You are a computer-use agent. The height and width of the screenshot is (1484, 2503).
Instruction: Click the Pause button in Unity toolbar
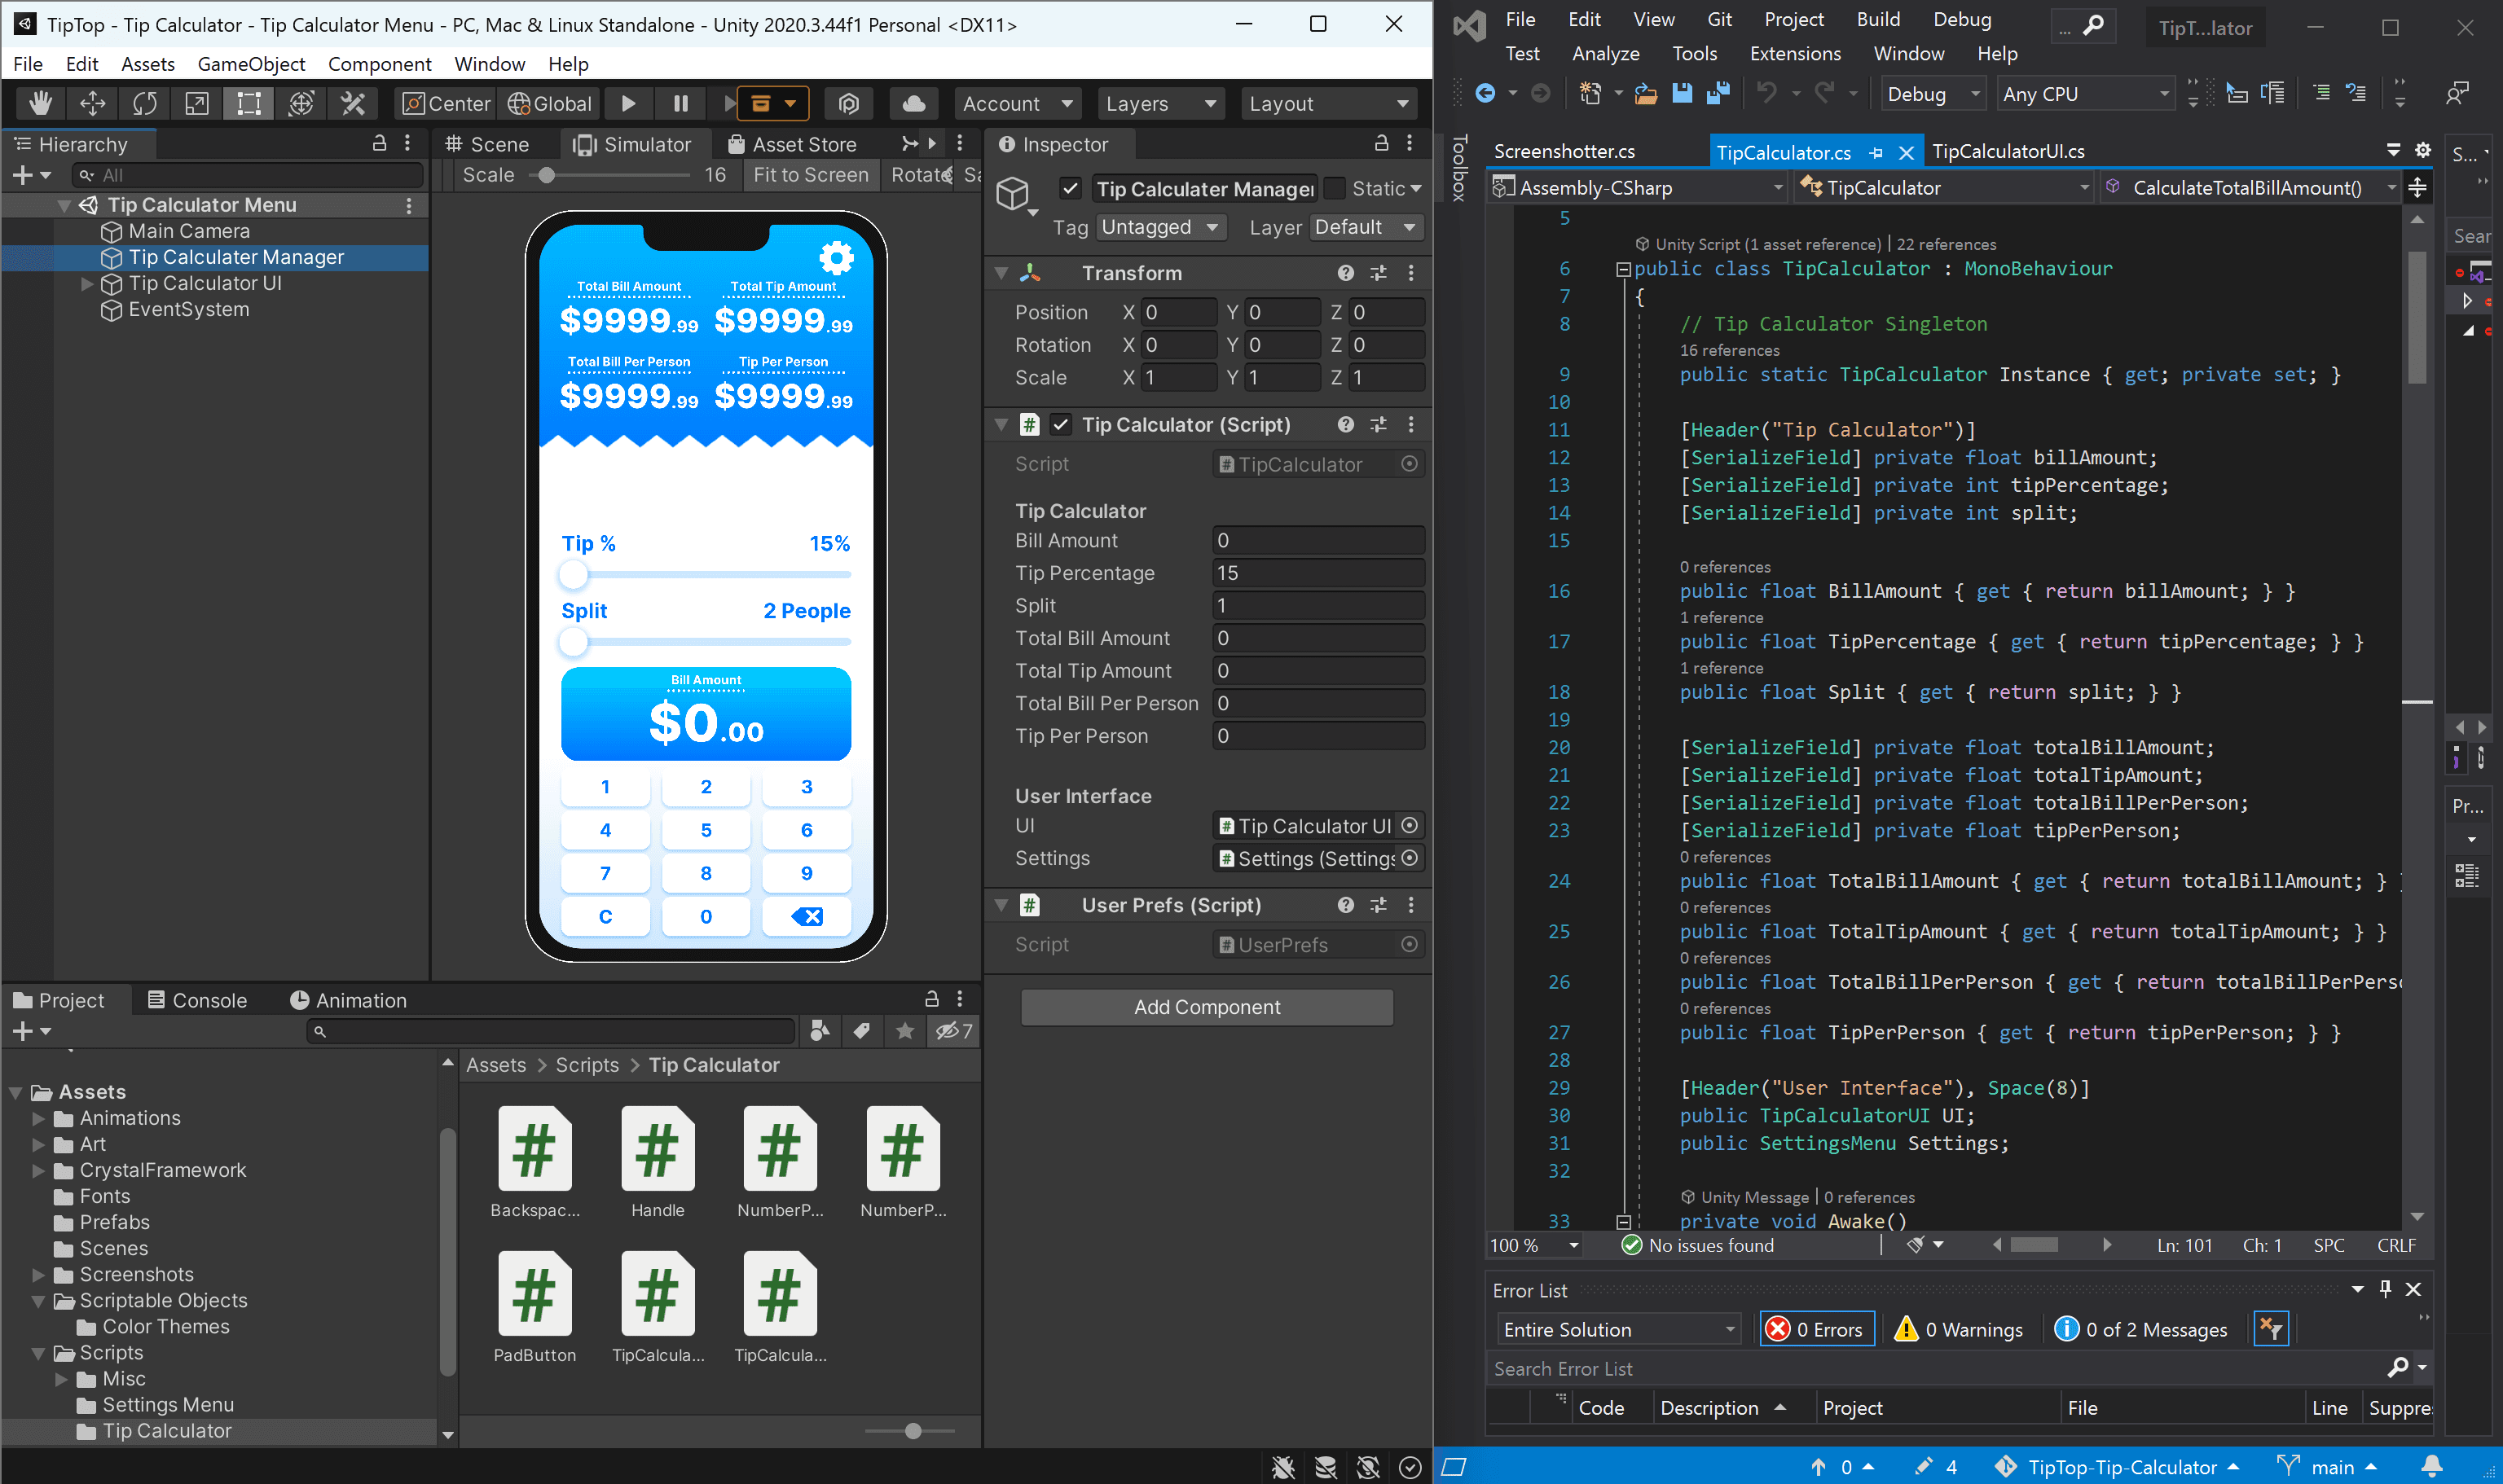(x=681, y=104)
